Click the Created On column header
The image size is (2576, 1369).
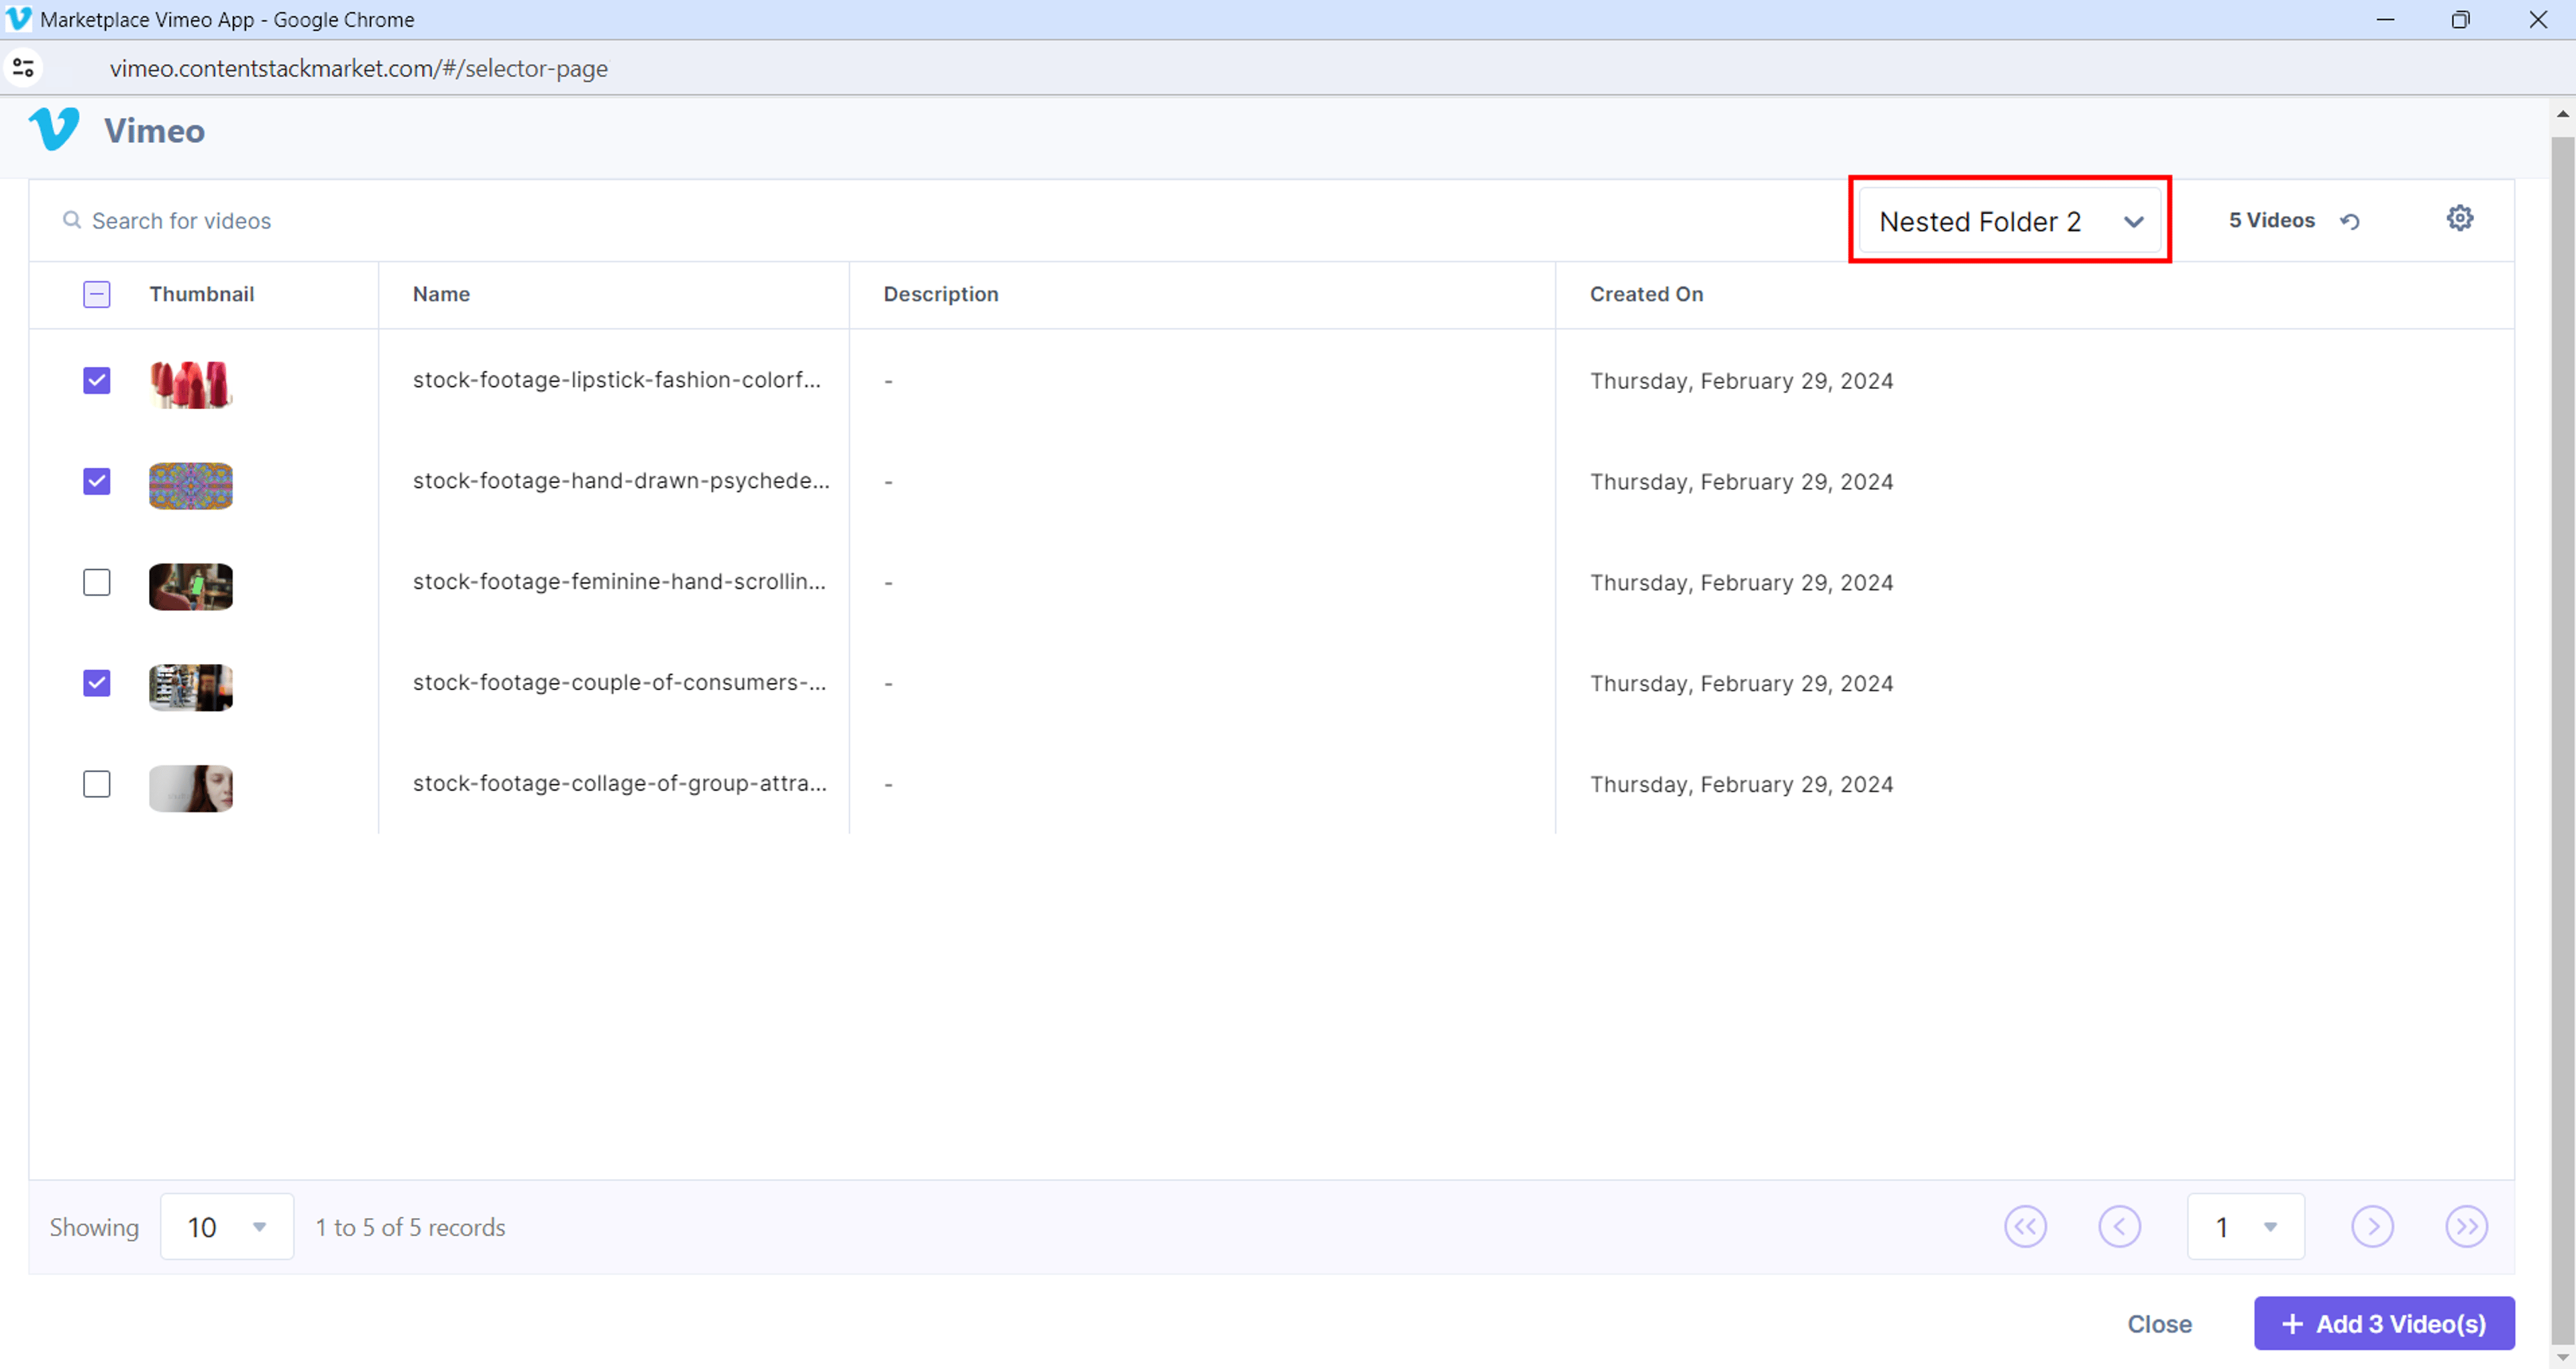[1647, 294]
